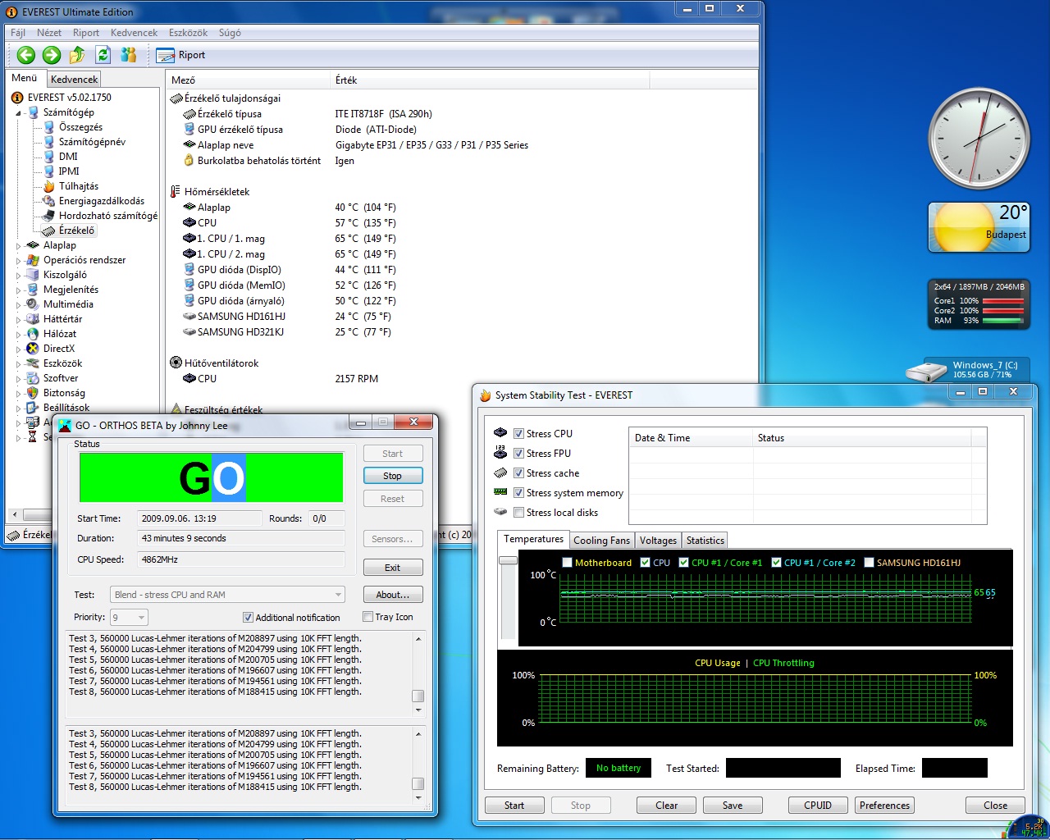1050x840 pixels.
Task: Click the analog clock gadget
Action: (979, 139)
